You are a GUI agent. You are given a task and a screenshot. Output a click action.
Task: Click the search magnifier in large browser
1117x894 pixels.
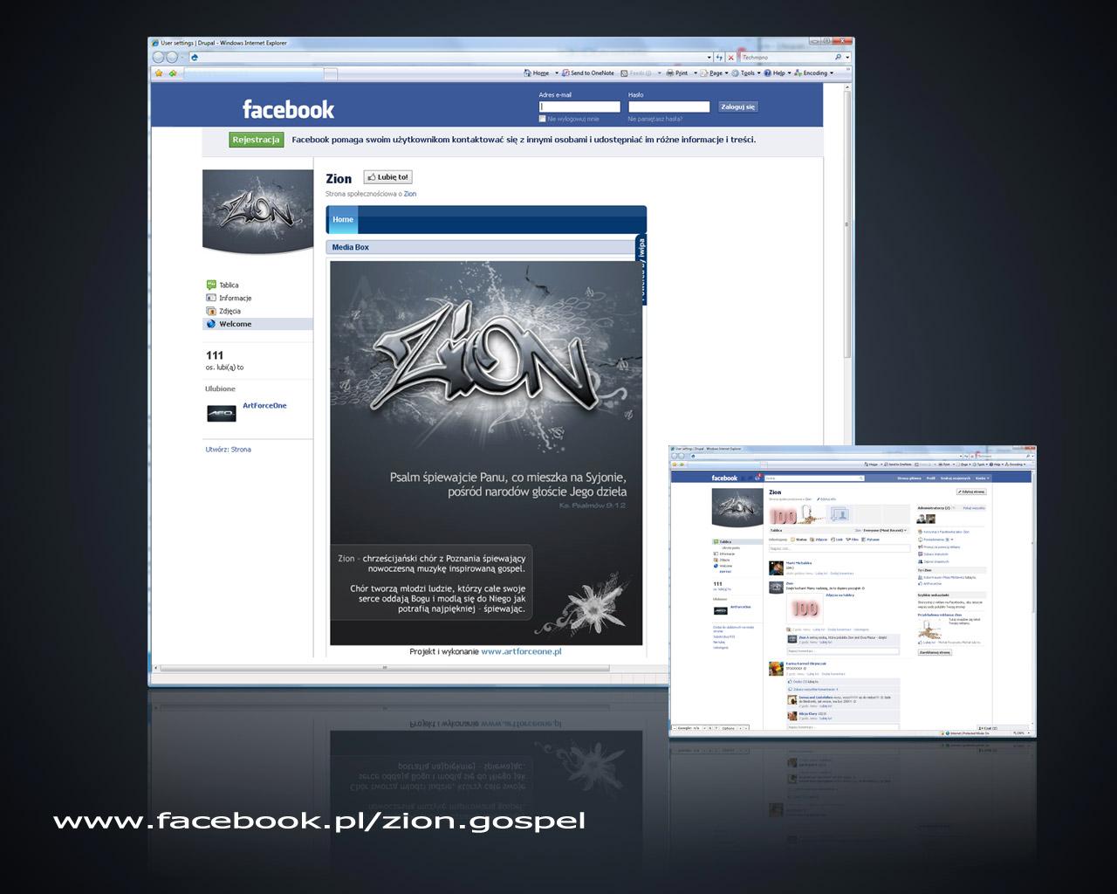click(x=838, y=57)
